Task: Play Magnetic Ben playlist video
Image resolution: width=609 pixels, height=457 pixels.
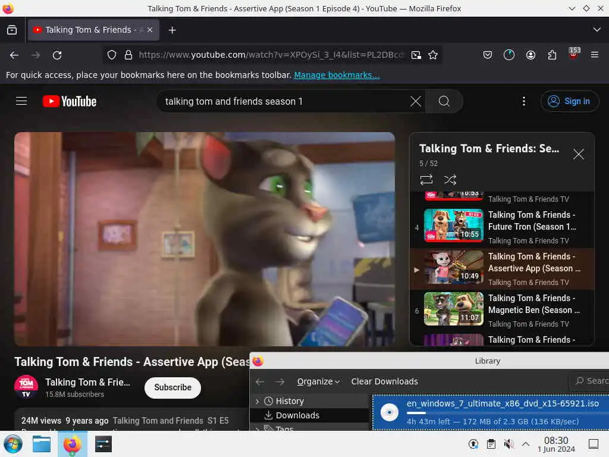Action: coord(502,310)
